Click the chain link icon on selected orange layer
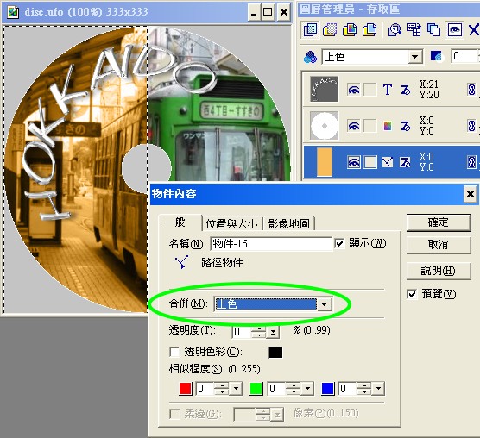Image resolution: width=480 pixels, height=438 pixels. click(x=471, y=162)
